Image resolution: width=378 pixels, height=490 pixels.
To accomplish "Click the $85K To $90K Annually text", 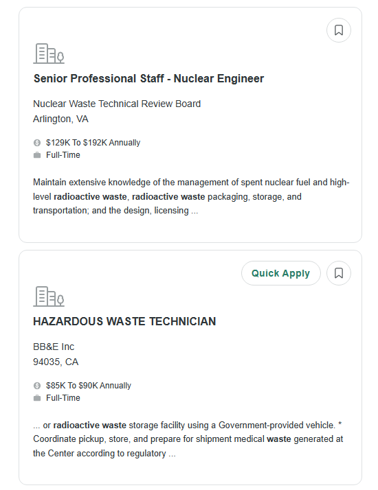I will pos(89,386).
